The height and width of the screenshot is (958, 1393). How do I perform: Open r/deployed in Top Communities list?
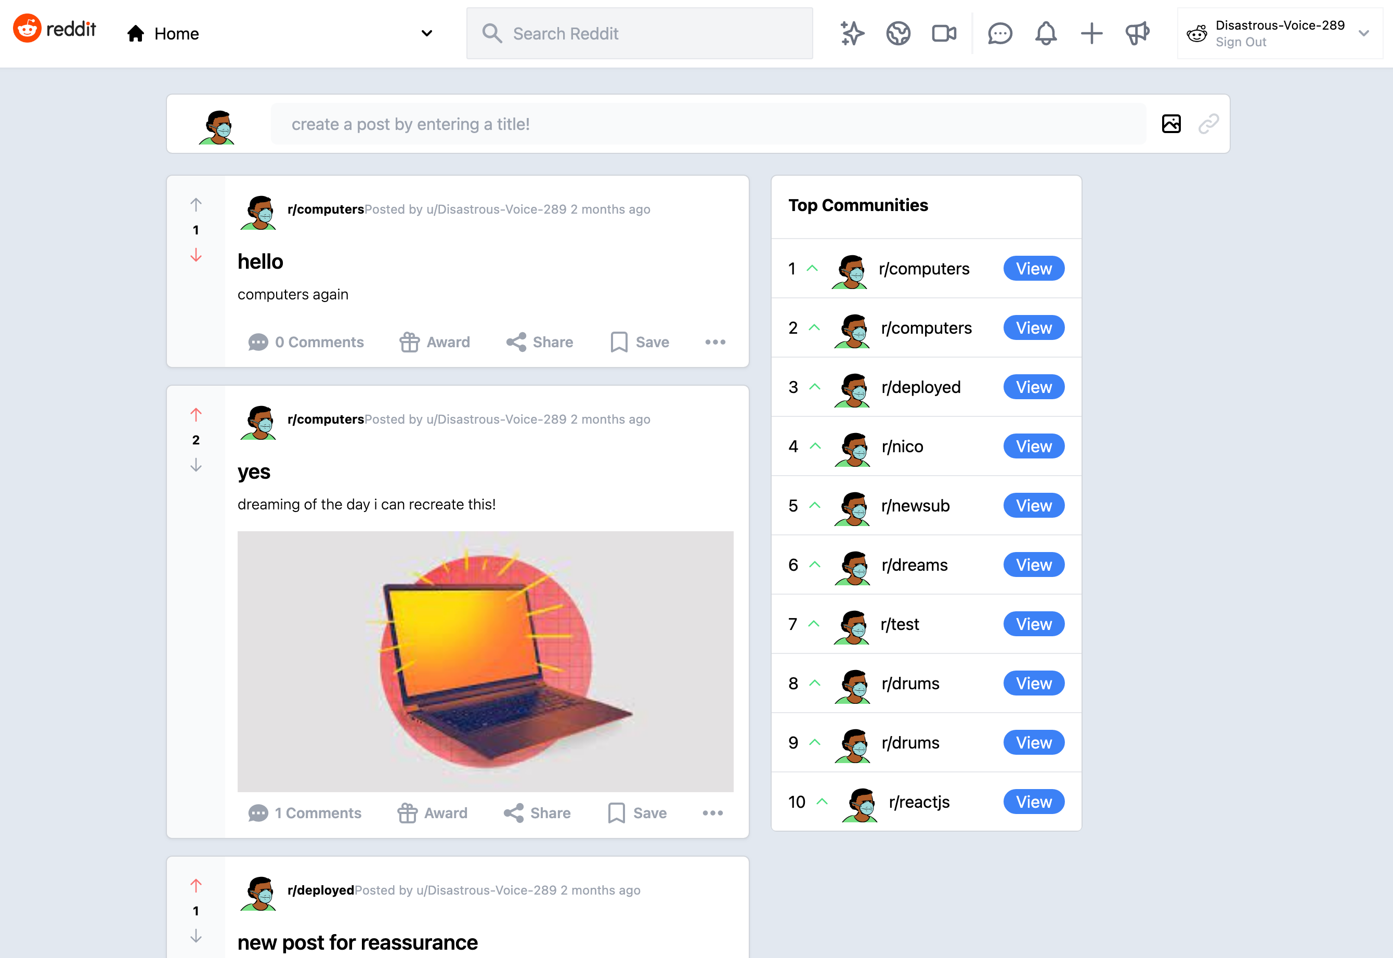click(x=920, y=387)
